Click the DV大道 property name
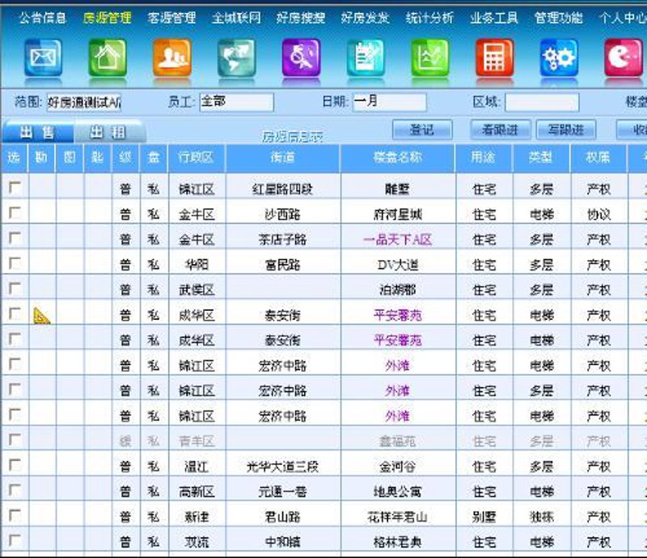The width and height of the screenshot is (647, 558). (397, 265)
